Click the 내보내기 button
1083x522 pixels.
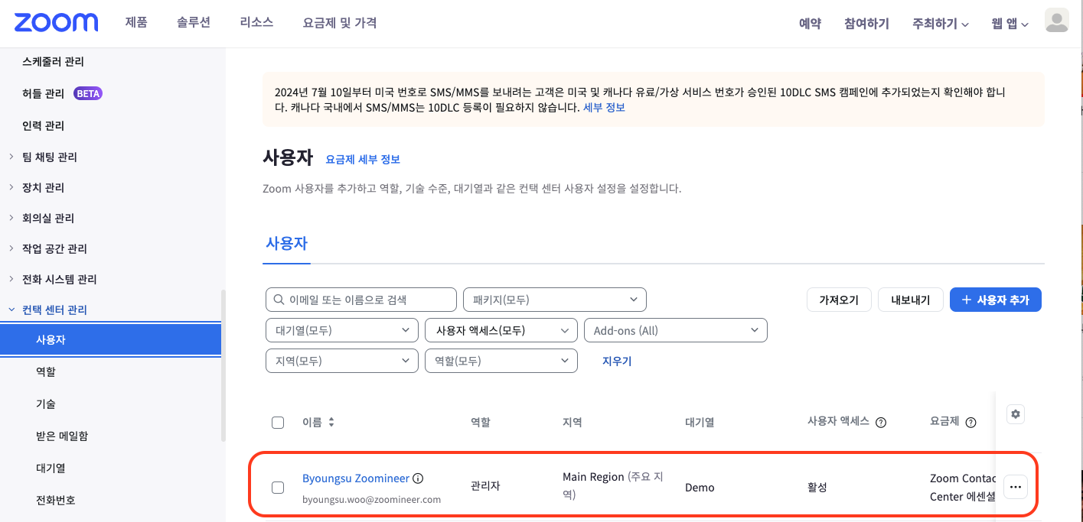tap(910, 300)
